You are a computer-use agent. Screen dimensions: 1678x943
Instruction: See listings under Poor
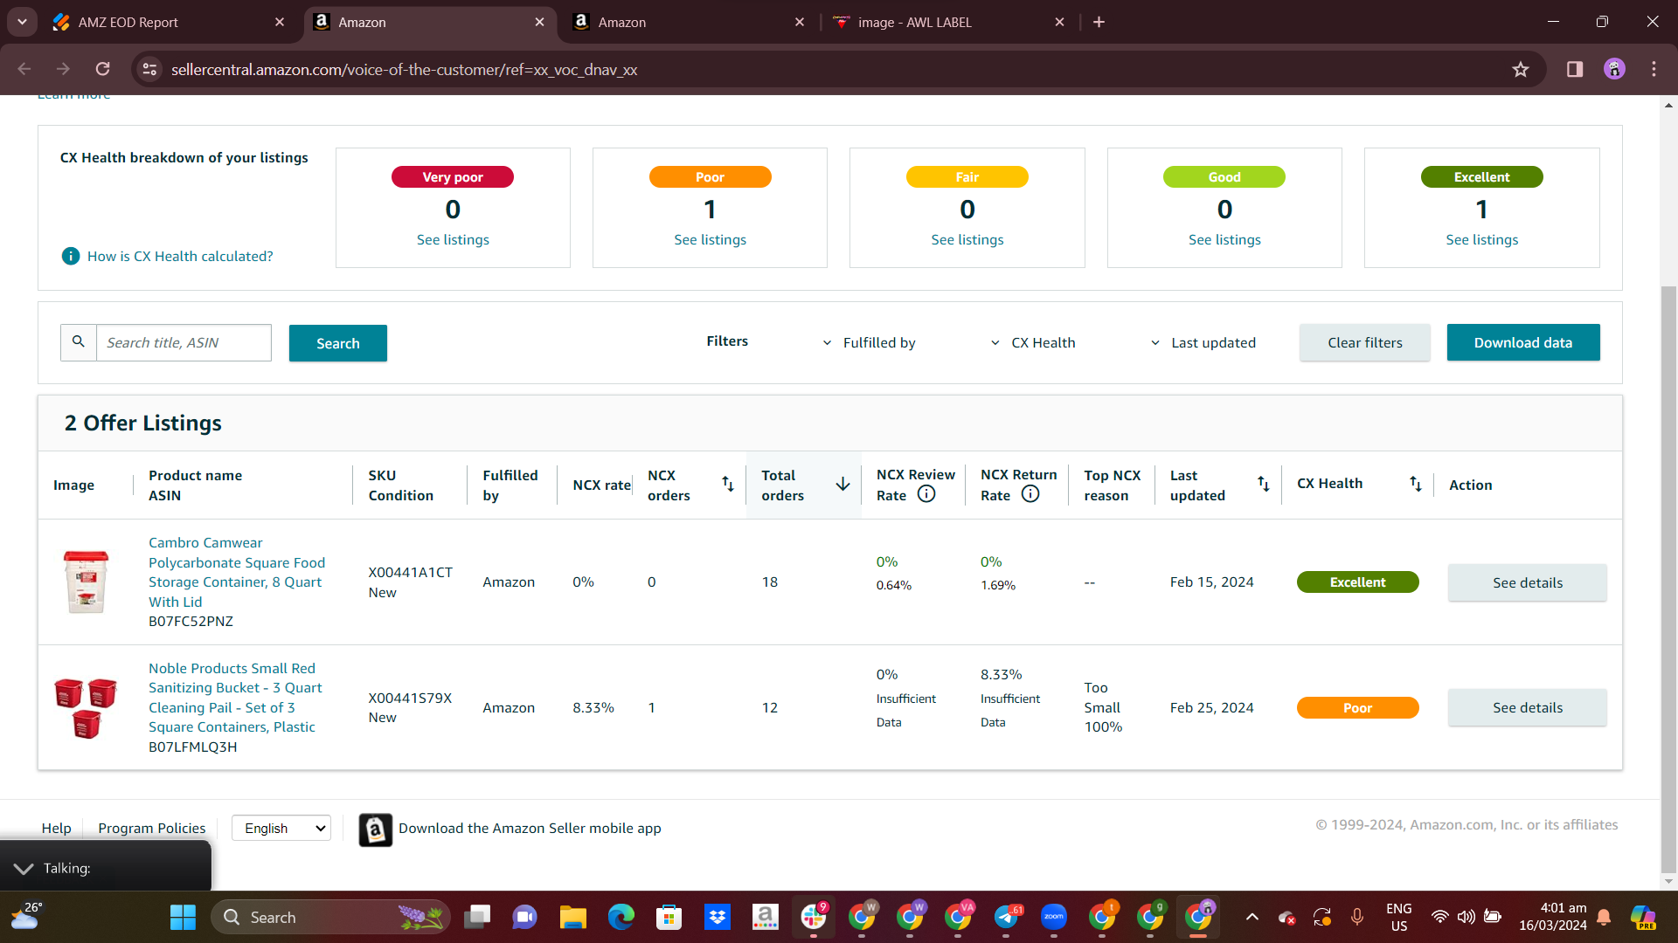710,239
